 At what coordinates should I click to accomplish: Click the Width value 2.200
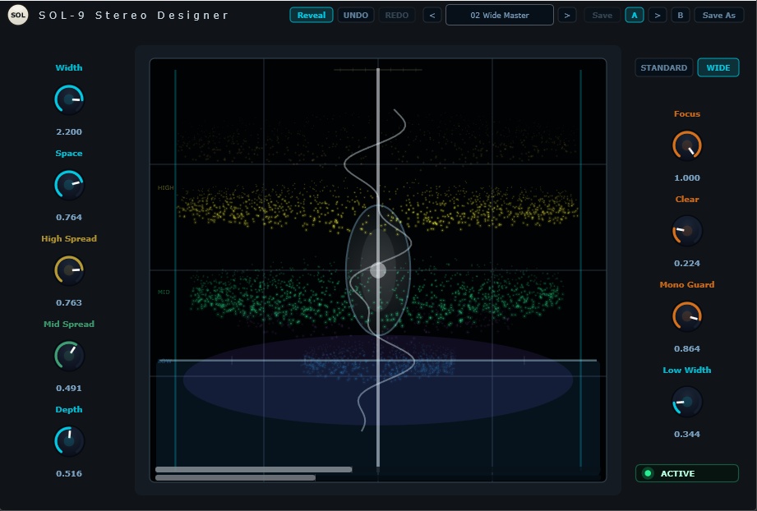[69, 131]
